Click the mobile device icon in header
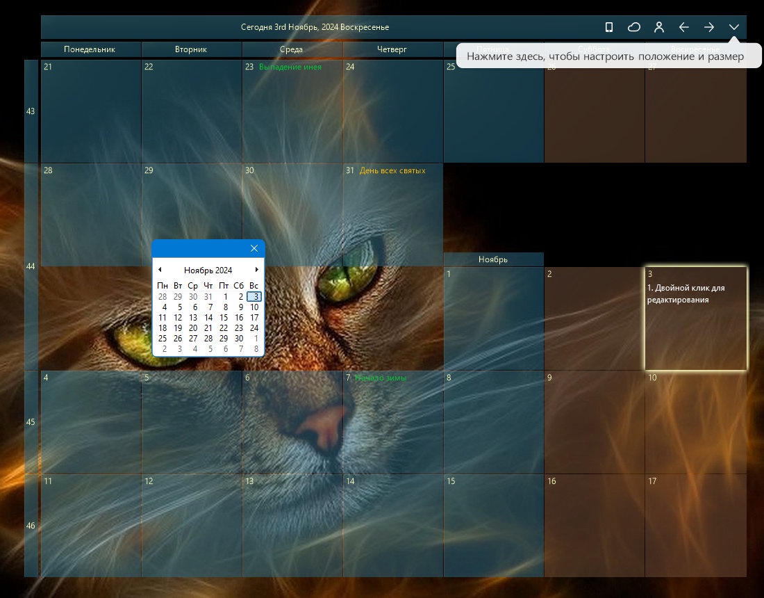764x598 pixels. pos(608,27)
